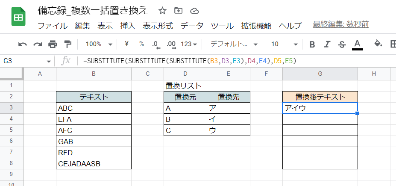The width and height of the screenshot is (396, 186).
Task: Open the font family dropdown デフォルト
Action: (234, 44)
